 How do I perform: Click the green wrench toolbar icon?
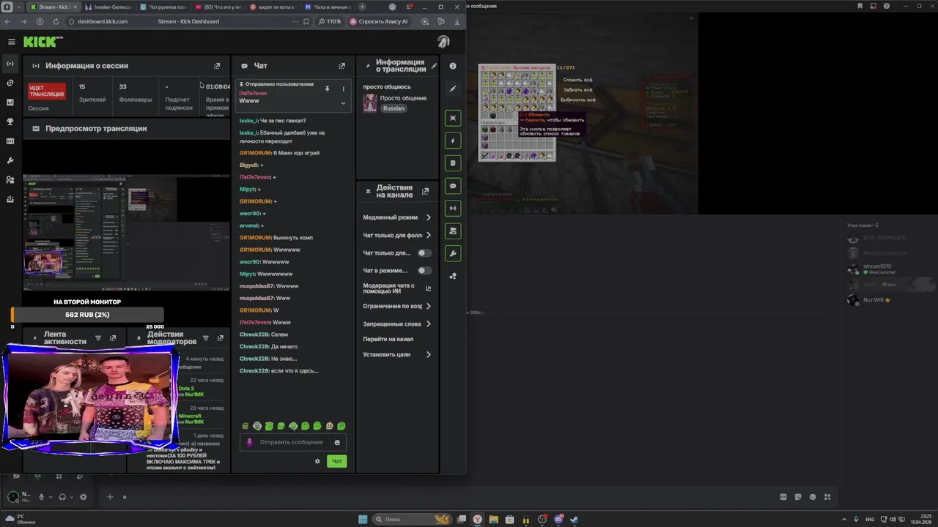[x=453, y=254]
